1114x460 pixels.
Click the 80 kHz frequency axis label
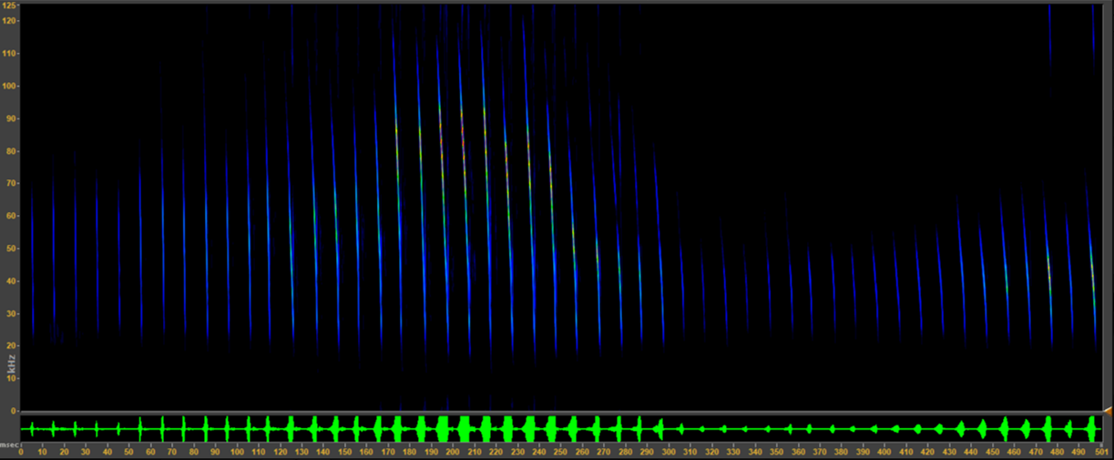click(11, 151)
